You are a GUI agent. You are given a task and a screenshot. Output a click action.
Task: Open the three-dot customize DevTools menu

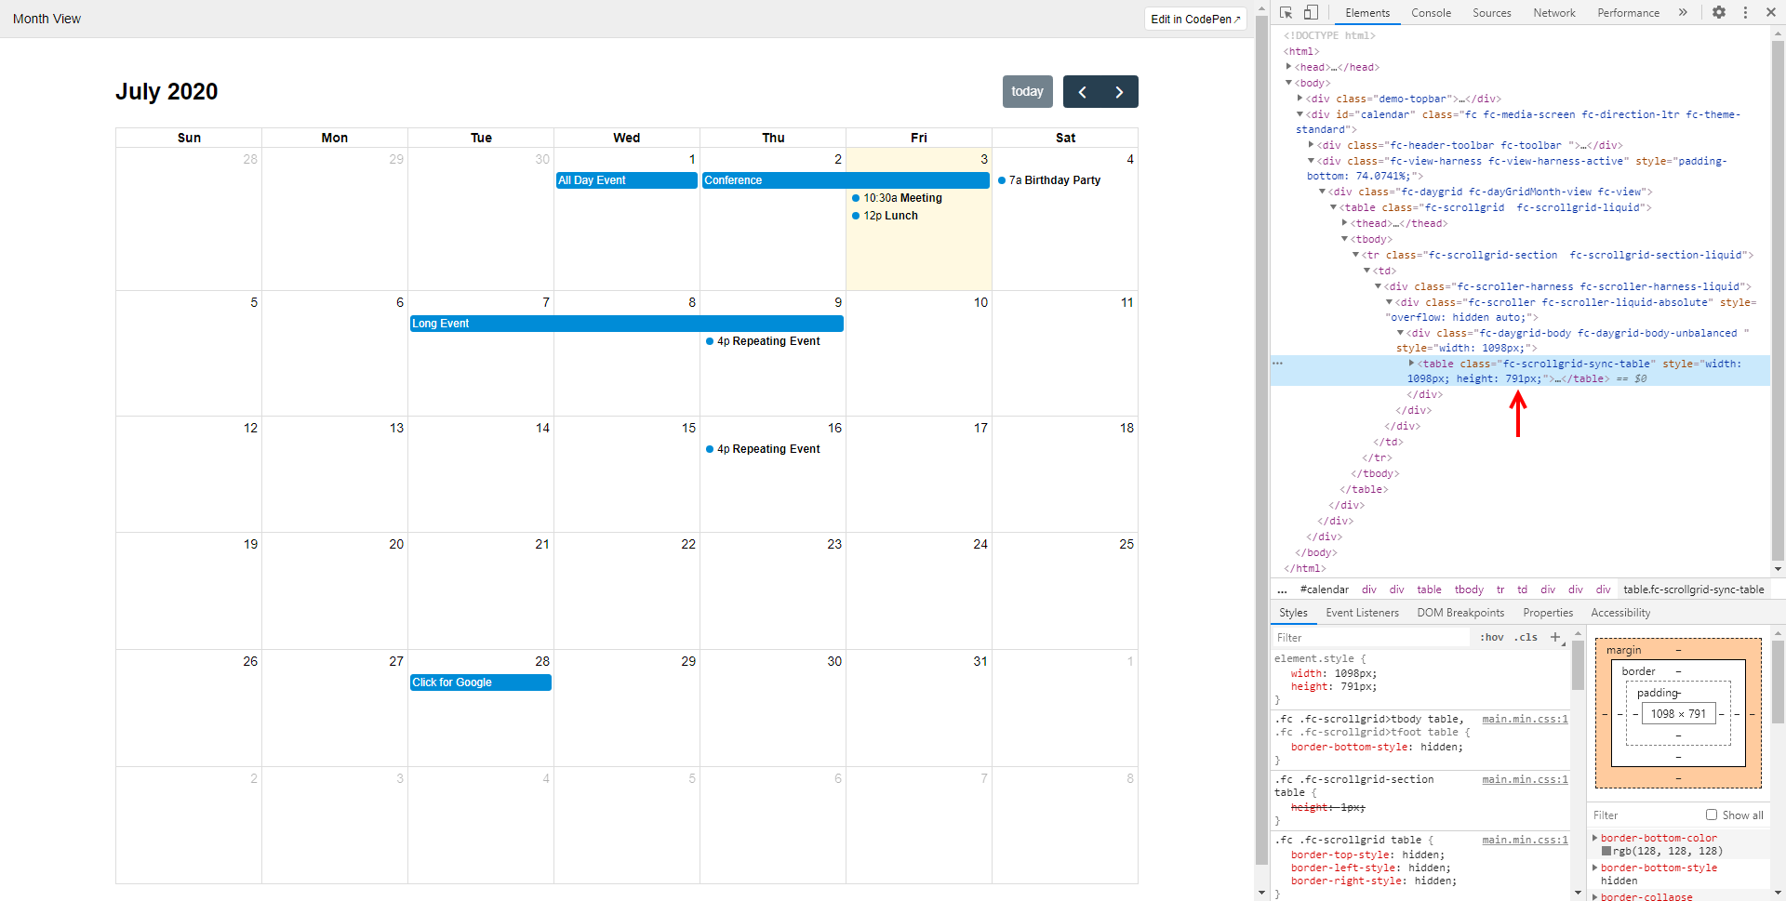click(x=1743, y=12)
